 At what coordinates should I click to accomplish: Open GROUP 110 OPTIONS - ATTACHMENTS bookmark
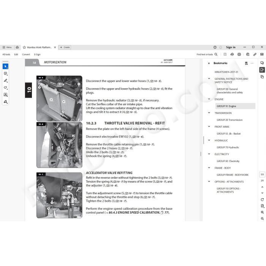228,190
